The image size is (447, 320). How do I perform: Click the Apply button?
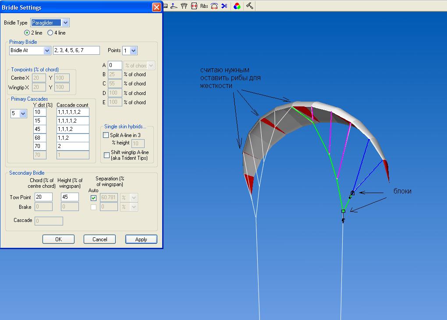[141, 239]
